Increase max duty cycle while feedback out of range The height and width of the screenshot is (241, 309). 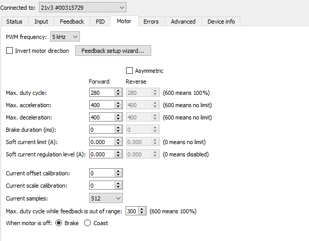[142, 209]
